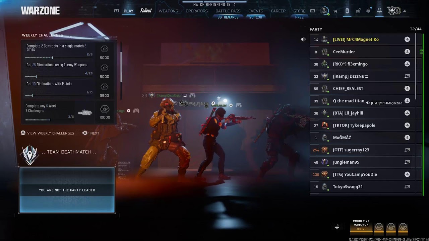Viewport: 429px width, 241px height.
Task: Click the second 2XP weapon token
Action: click(x=391, y=227)
